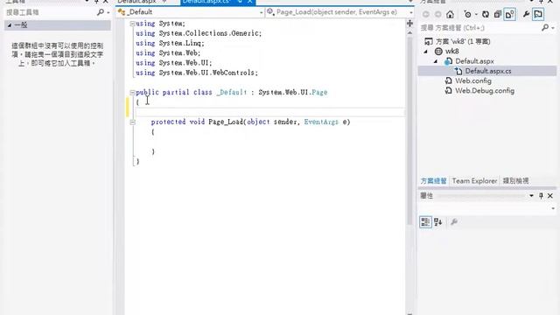Refresh the Solution Explorer
Image resolution: width=560 pixels, height=315 pixels.
click(486, 14)
